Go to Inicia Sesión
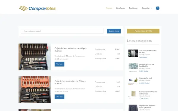The height and width of the screenshot is (111, 178). click(120, 8)
